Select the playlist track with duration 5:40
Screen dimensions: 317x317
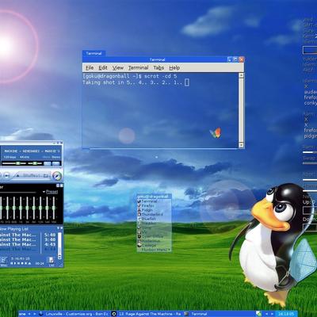(x=28, y=235)
